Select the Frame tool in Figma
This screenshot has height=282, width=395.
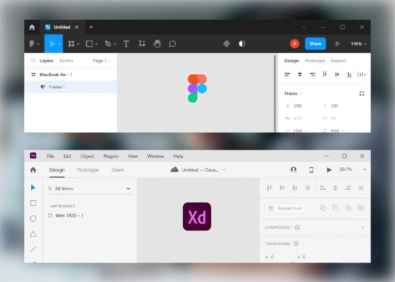tap(71, 44)
